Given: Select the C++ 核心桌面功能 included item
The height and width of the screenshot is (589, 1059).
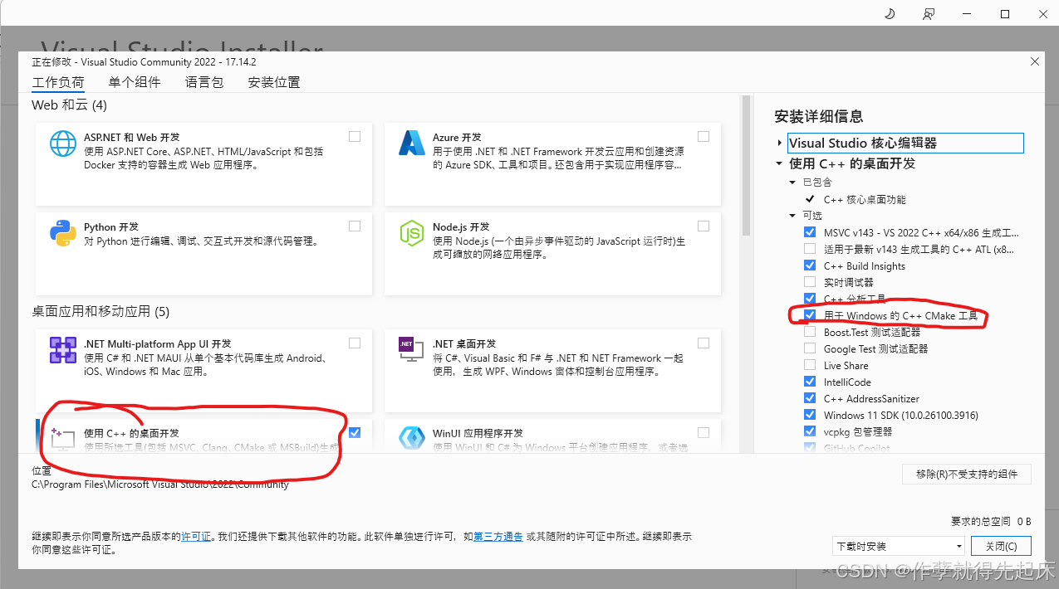Looking at the screenshot, I should [x=865, y=199].
